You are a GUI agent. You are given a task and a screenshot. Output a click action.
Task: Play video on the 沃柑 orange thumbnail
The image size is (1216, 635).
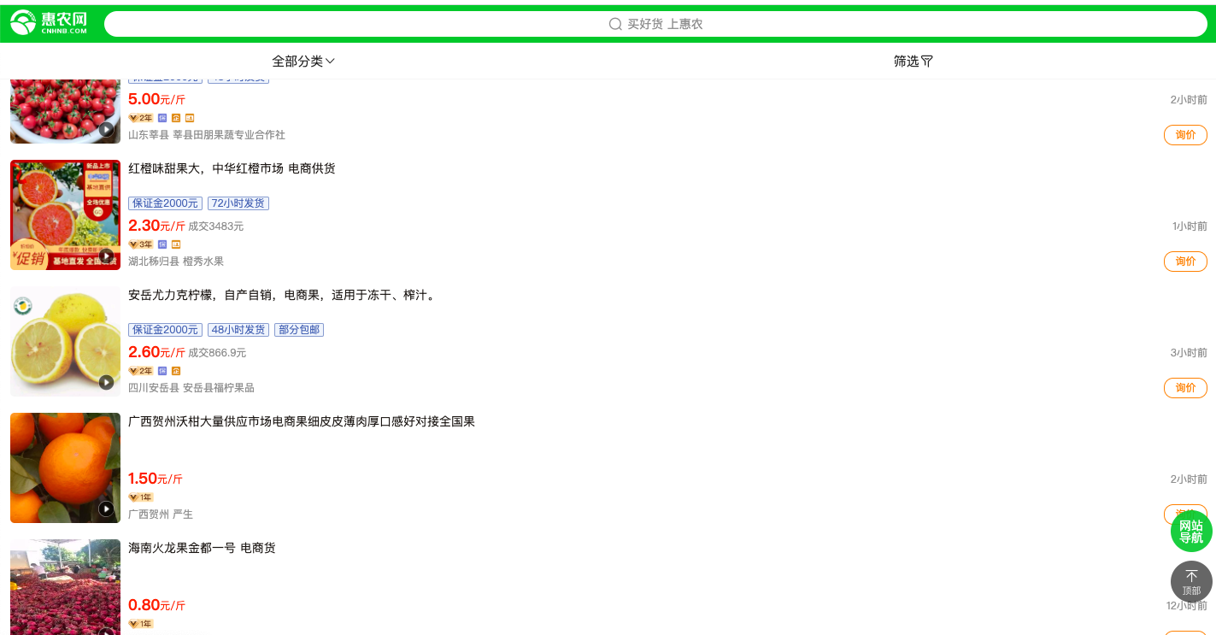pos(106,509)
